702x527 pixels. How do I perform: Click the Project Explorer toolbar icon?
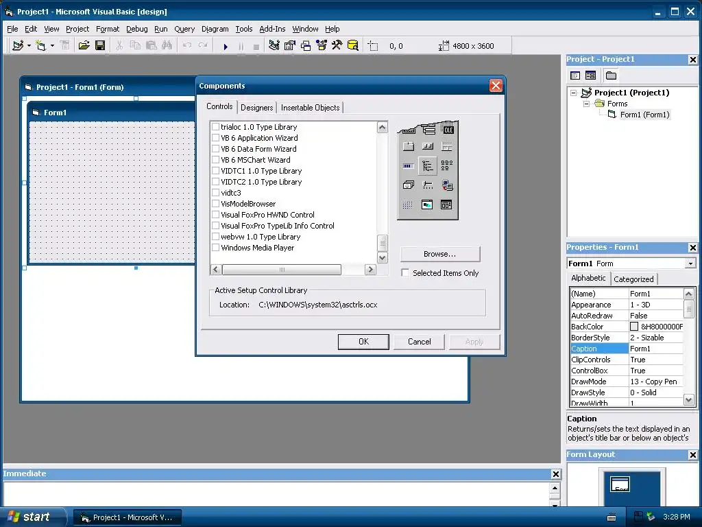coord(274,46)
